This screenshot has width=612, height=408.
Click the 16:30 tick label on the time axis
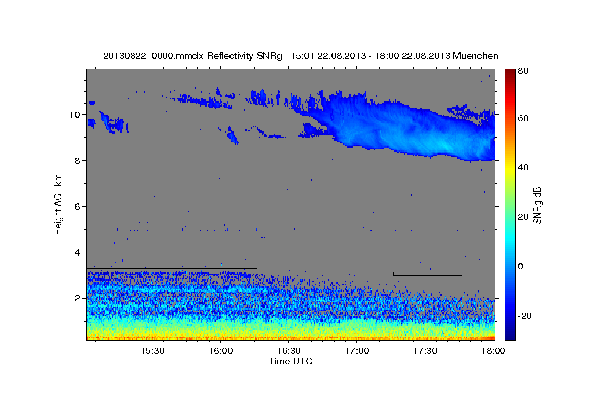point(289,351)
